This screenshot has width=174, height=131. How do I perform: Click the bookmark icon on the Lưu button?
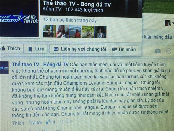pyautogui.click(x=30, y=49)
